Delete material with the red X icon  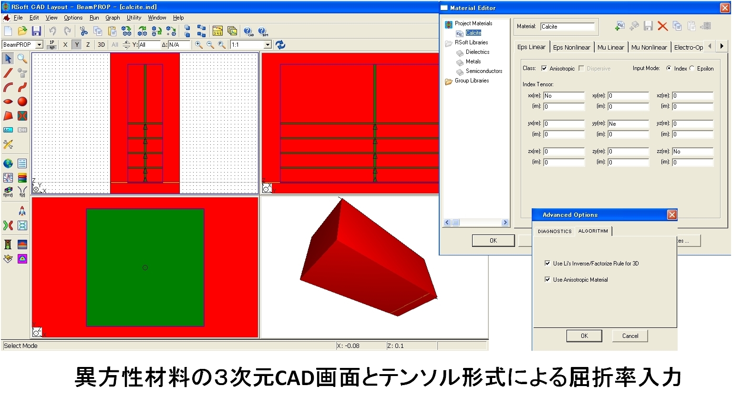point(662,26)
